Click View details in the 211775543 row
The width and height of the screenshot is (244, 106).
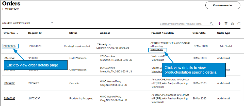pos(158,60)
